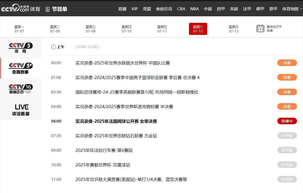Switch to the 星期日 07-13 tab
The height and width of the screenshot is (193, 303).
click(x=234, y=29)
